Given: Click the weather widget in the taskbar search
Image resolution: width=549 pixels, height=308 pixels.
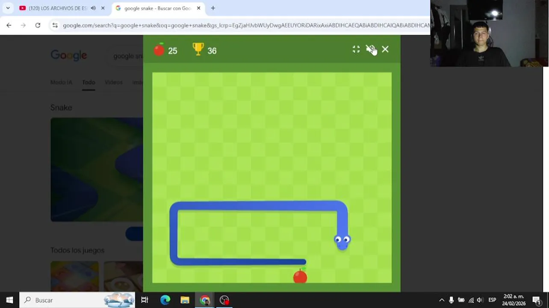Looking at the screenshot, I should coord(119,300).
